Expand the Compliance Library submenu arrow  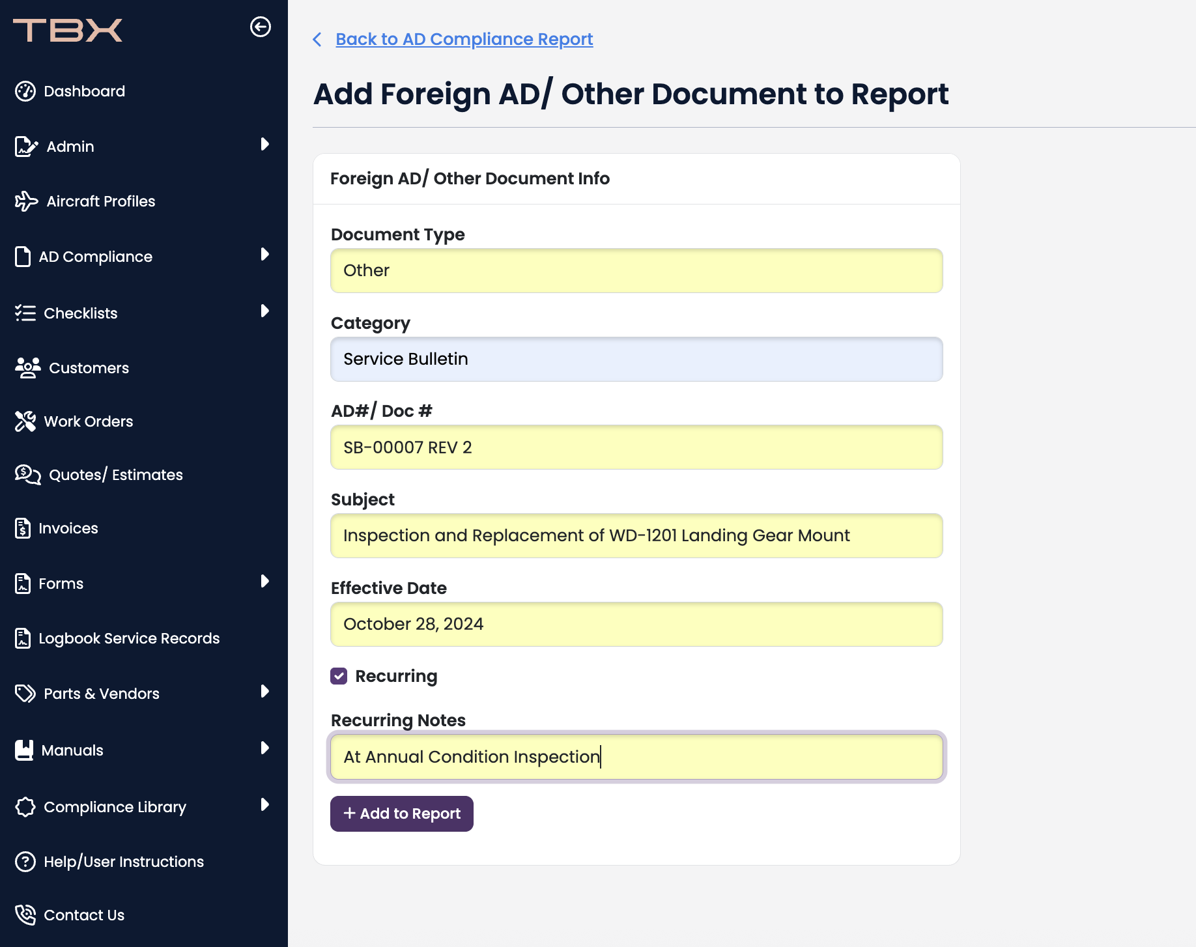[x=264, y=804]
